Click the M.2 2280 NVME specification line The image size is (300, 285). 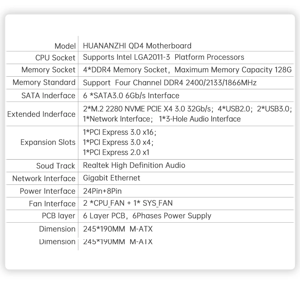point(147,109)
